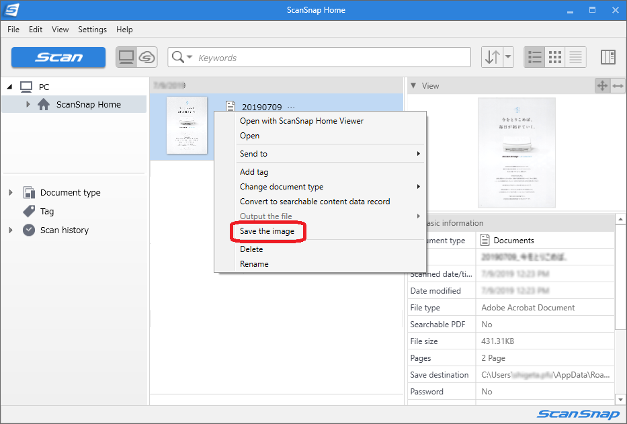
Task: Toggle the folder pane layout icon
Action: click(608, 57)
